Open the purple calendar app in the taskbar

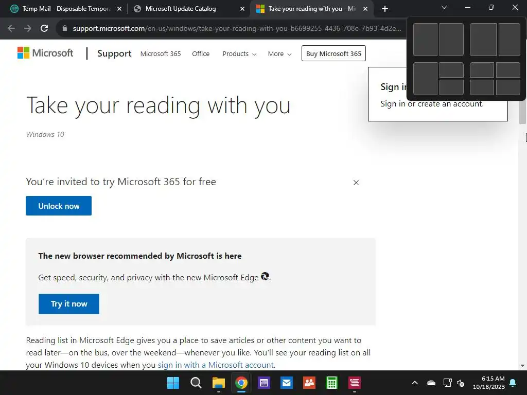coord(264,383)
